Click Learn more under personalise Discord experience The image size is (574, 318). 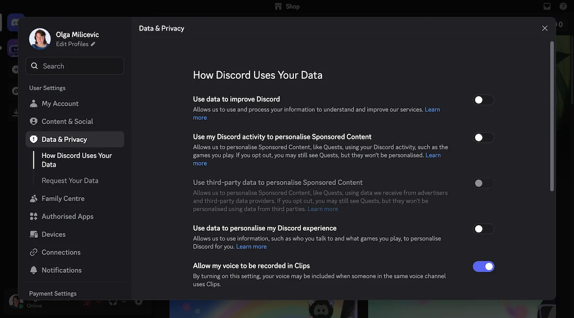(x=252, y=246)
